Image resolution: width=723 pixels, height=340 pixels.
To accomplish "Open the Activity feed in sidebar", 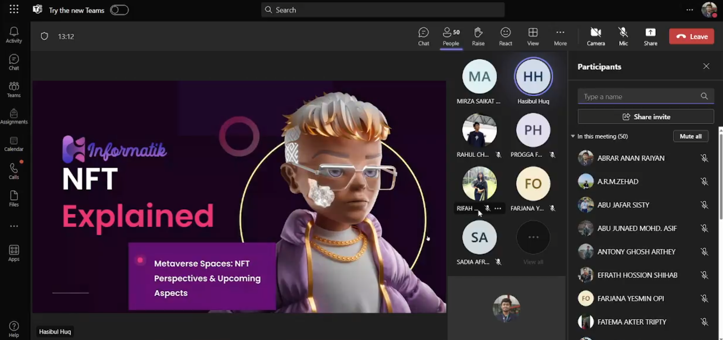I will [x=14, y=35].
